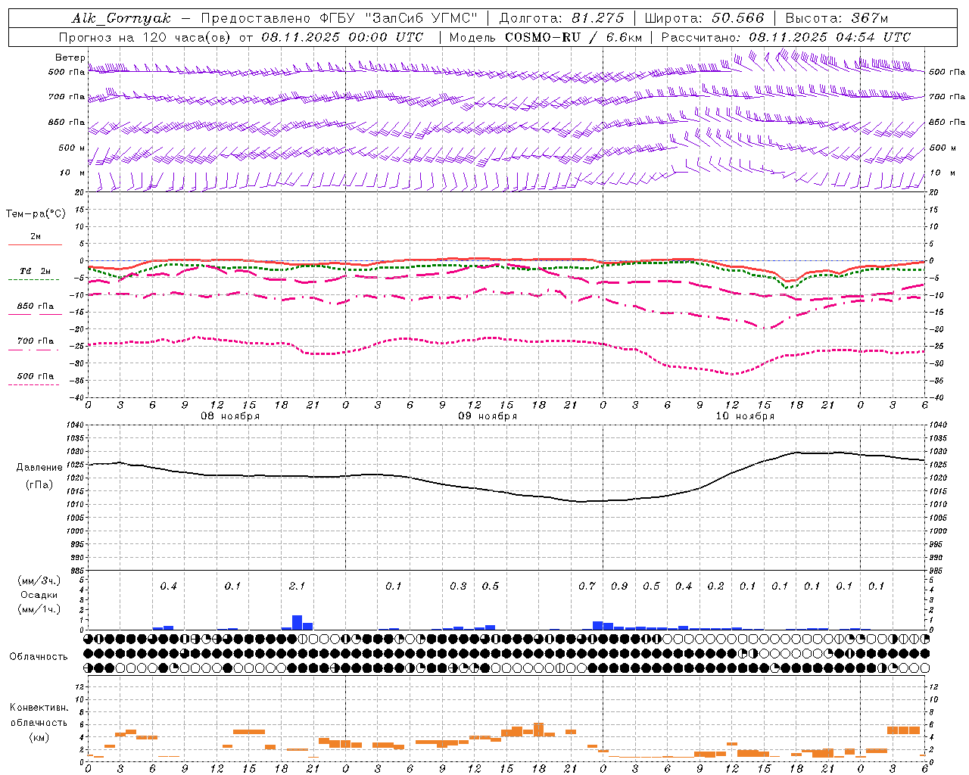Click the station name Alk_Gornyak in header
Screen dimensions: 969x775
(x=122, y=18)
